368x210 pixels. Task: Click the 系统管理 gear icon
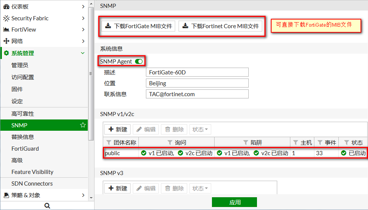[x=6, y=53]
